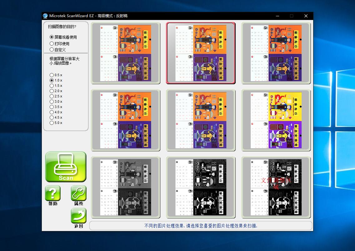Click the 属性 label under wrench icon
Screen dimensions: 355x251
[x=79, y=204]
